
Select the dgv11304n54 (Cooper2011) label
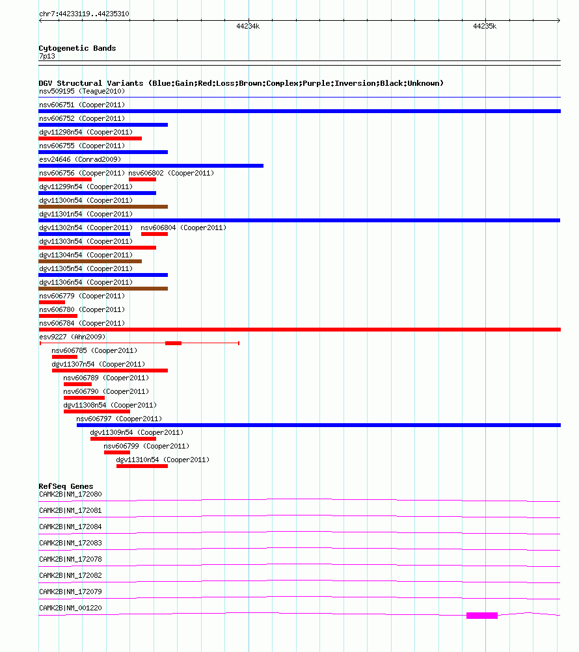pos(86,255)
